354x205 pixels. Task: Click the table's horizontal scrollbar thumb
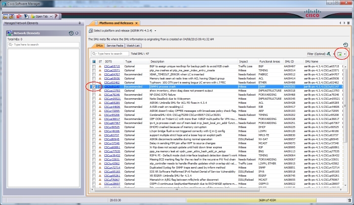coord(177,190)
